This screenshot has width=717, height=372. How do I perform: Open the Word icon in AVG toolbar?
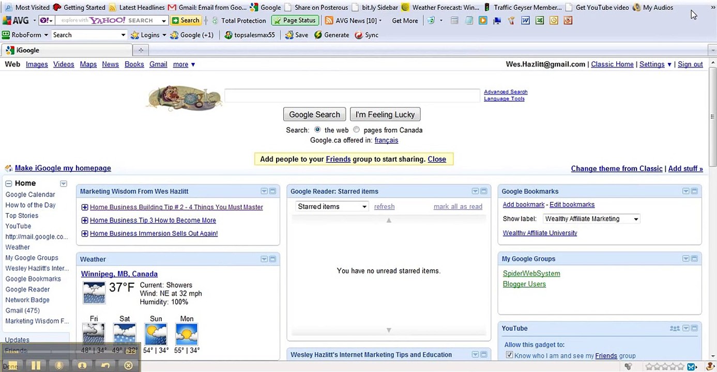pos(525,21)
